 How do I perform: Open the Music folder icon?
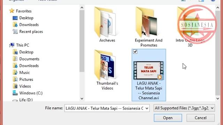point(15,73)
